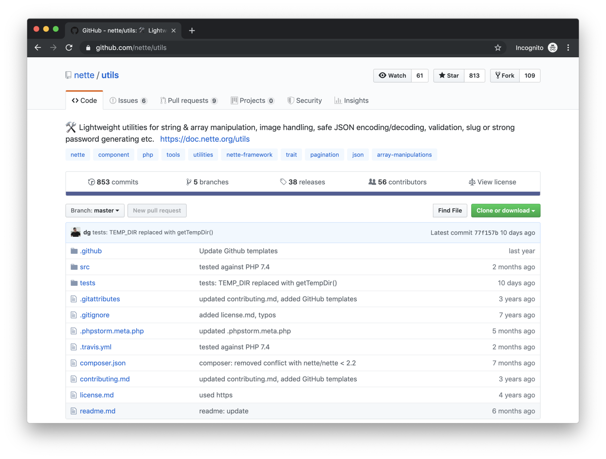The width and height of the screenshot is (606, 459).
Task: Click the Find File button
Action: (450, 210)
